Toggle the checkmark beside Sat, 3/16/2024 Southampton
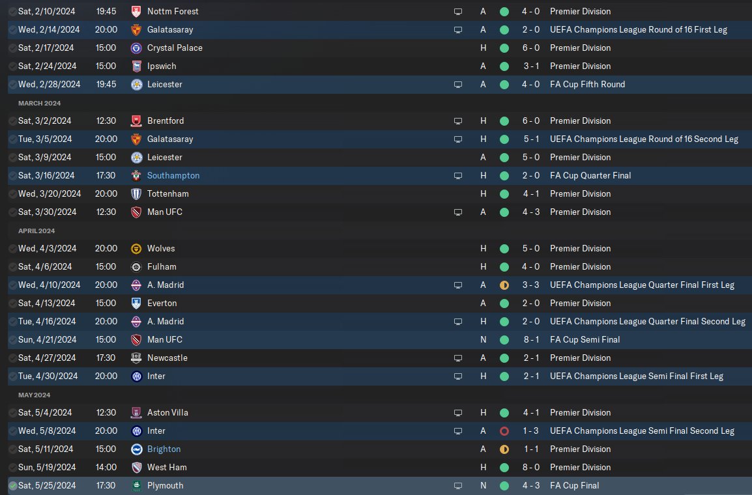The height and width of the screenshot is (495, 752). pyautogui.click(x=13, y=176)
